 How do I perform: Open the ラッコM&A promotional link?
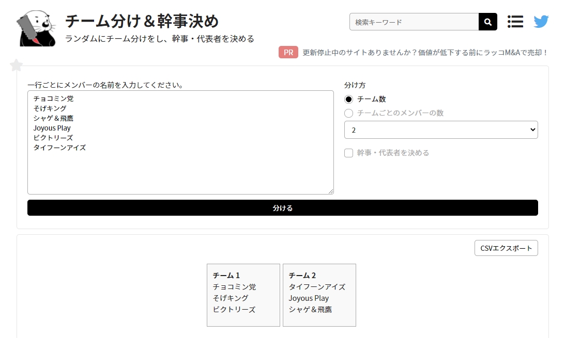(x=425, y=52)
